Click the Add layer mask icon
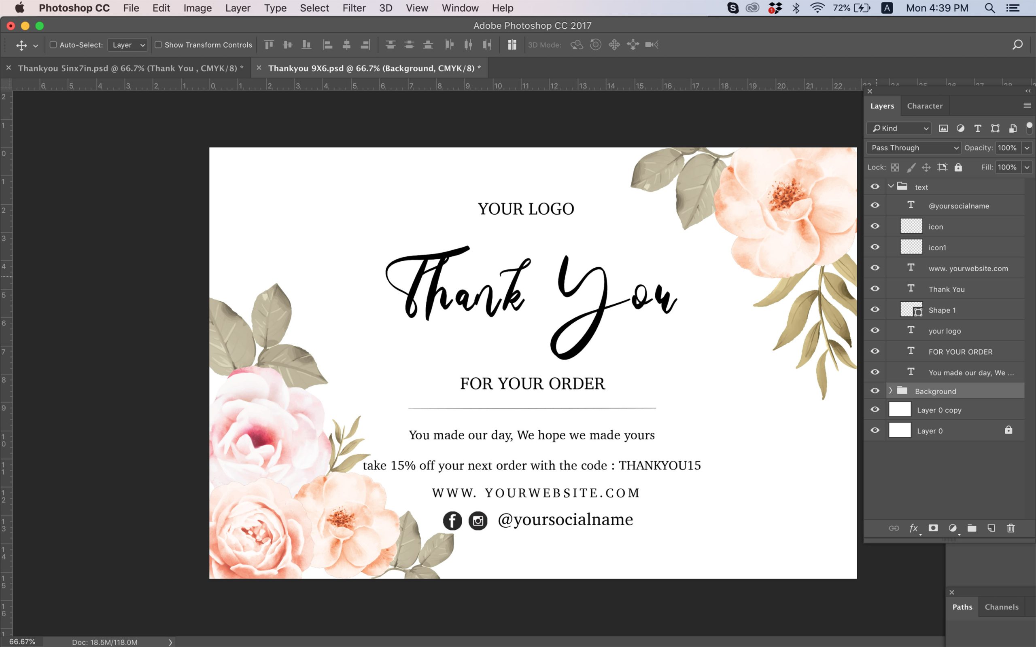Screen dimensions: 1036x647 click(x=933, y=528)
